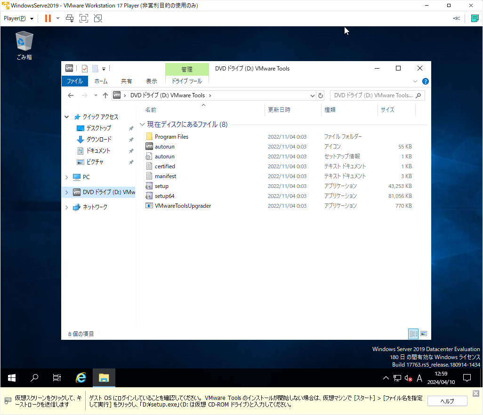Viewport: 483px width, 415px height.
Task: Open Task View on the taskbar
Action: click(56, 378)
